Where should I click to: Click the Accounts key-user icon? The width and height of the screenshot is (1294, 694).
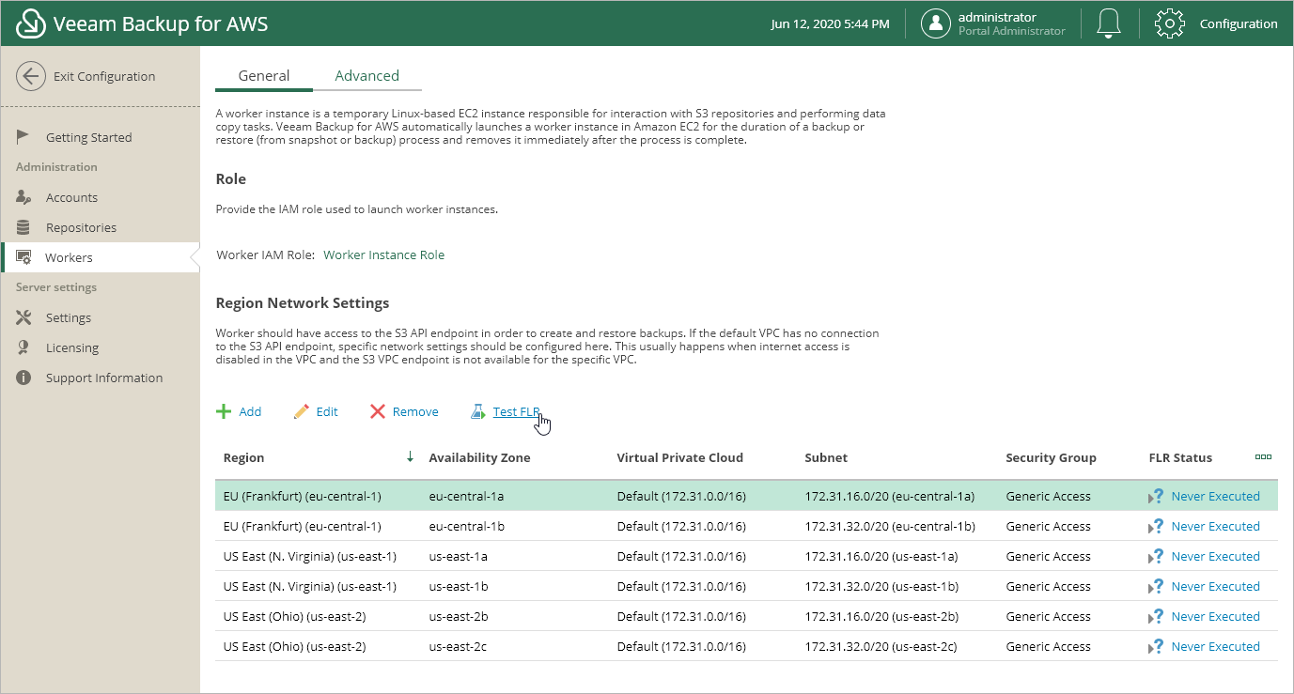[24, 197]
